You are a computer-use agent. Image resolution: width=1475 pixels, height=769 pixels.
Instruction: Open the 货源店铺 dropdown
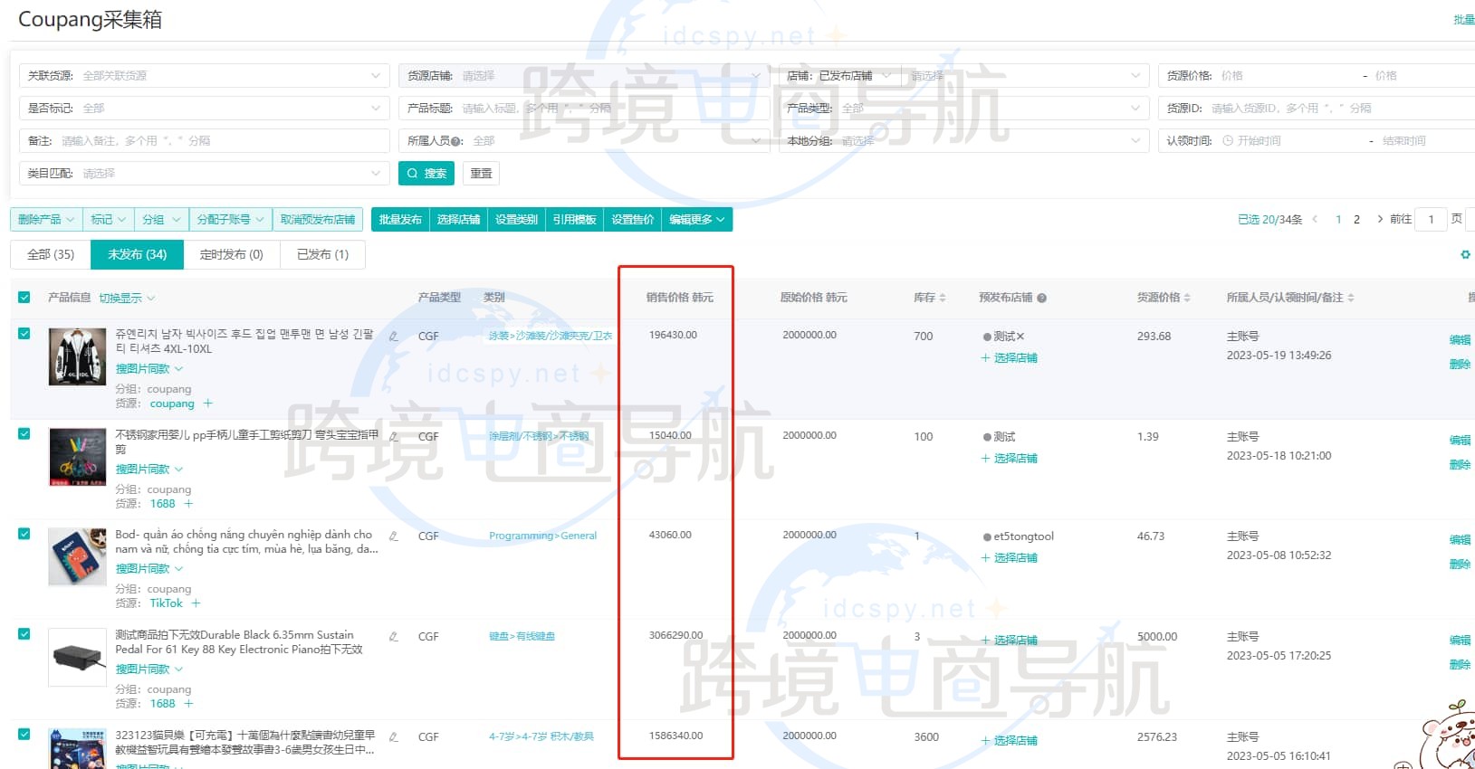pos(584,76)
